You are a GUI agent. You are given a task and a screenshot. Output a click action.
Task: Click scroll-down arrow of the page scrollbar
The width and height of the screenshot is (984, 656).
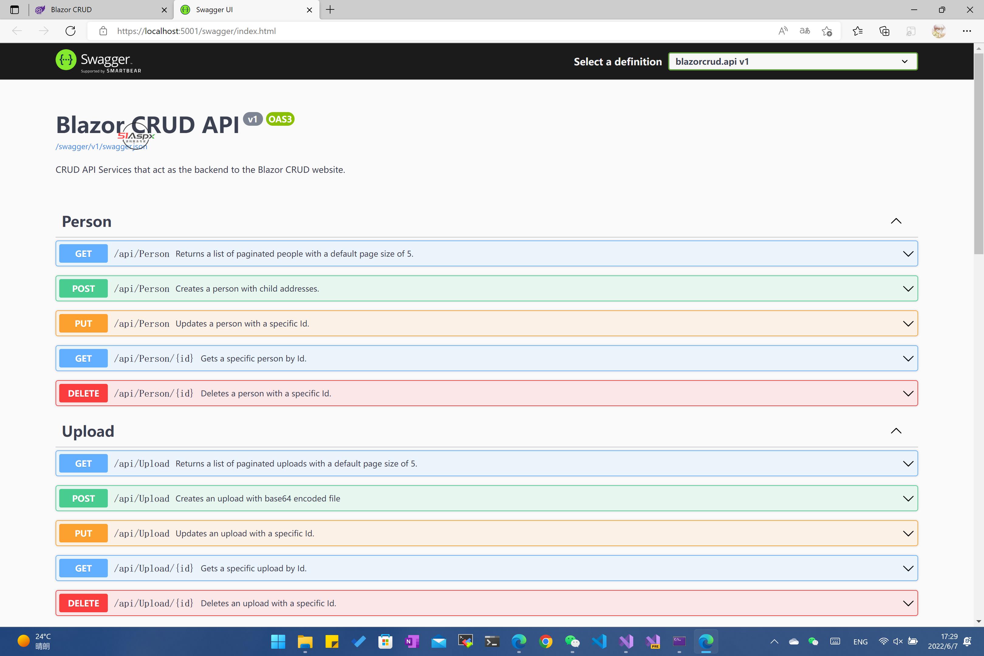pos(979,621)
